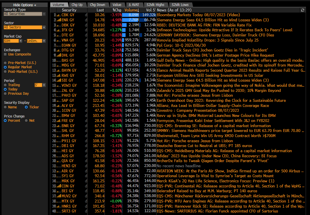Open the maximum Market Cap Unlim. dropdown

pyautogui.click(x=44, y=41)
